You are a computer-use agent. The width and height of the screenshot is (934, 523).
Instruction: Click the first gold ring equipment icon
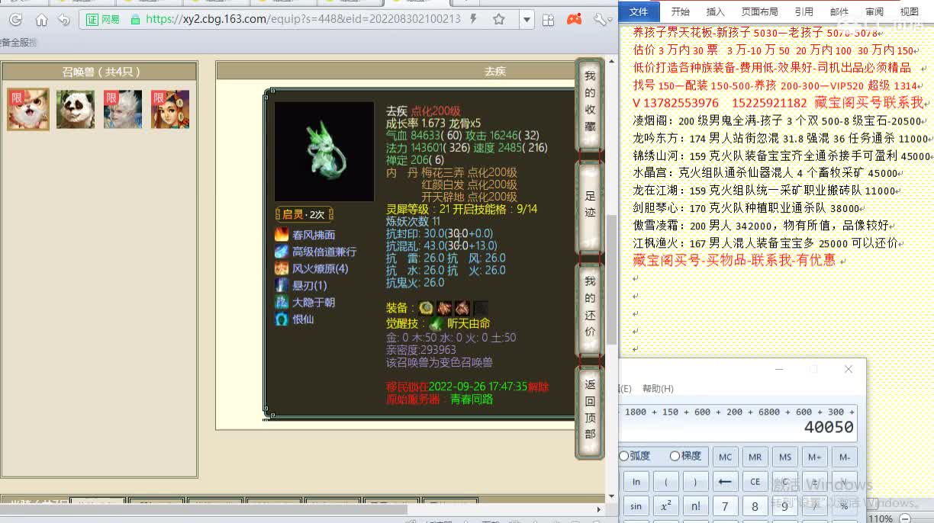(x=426, y=308)
